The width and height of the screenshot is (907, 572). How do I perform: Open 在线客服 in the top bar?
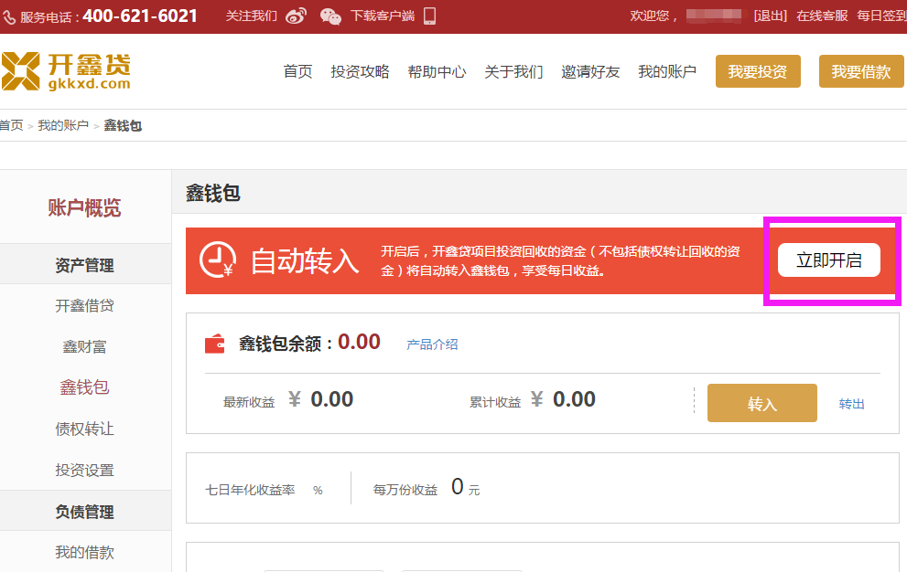click(822, 16)
